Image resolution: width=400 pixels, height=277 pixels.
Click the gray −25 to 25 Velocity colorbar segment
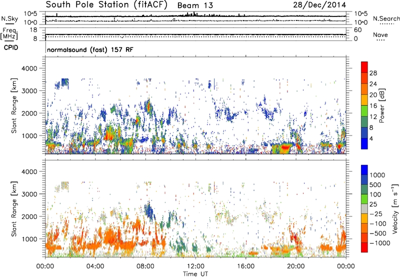[x=364, y=208]
